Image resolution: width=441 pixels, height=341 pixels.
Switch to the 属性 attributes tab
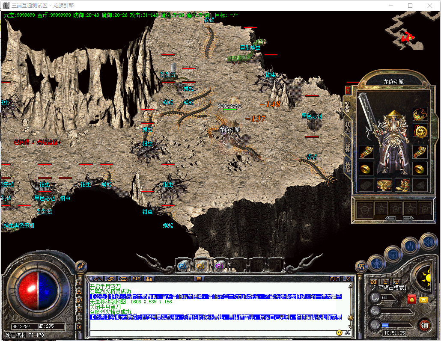tap(348, 147)
